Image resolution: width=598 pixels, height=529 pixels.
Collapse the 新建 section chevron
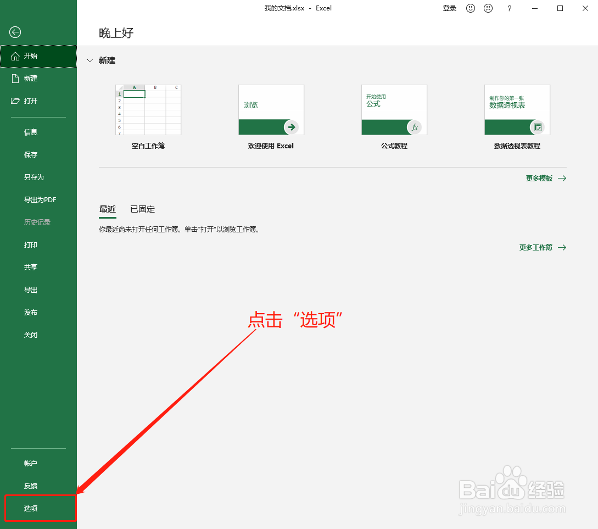[90, 60]
